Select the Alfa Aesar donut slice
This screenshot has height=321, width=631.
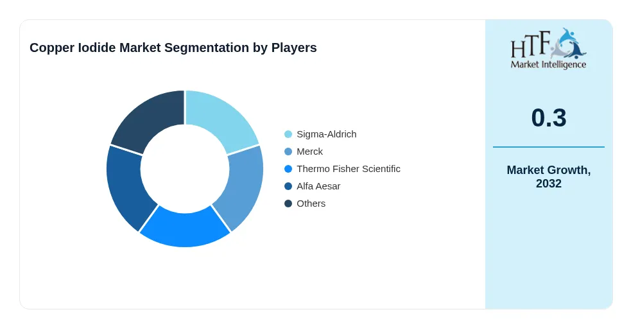128,187
